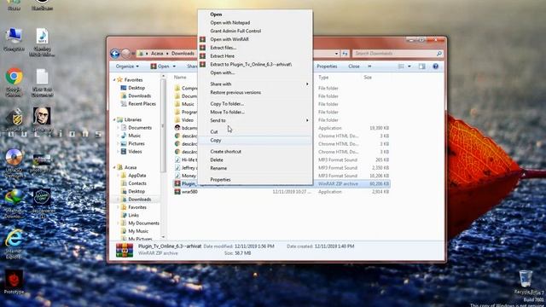Click the large WinRAR icon in the details pane
The height and width of the screenshot is (307, 546).
point(125,250)
